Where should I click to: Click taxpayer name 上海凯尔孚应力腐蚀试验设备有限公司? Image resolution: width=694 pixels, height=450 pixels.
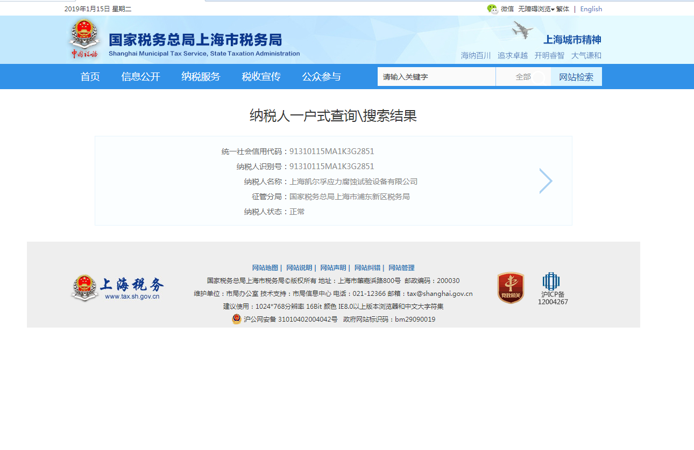point(353,182)
